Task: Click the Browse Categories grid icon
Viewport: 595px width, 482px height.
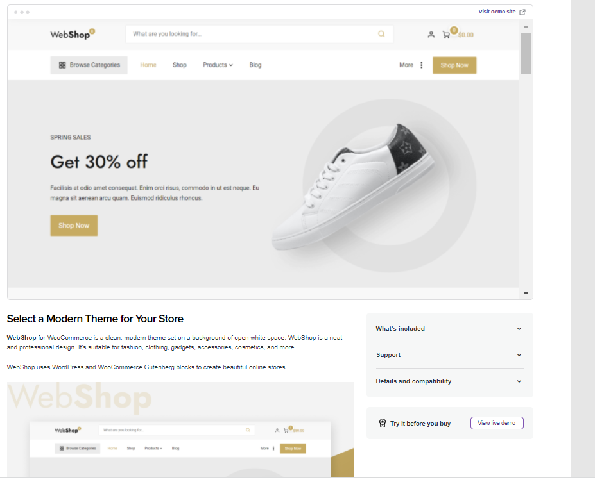Action: [x=62, y=65]
